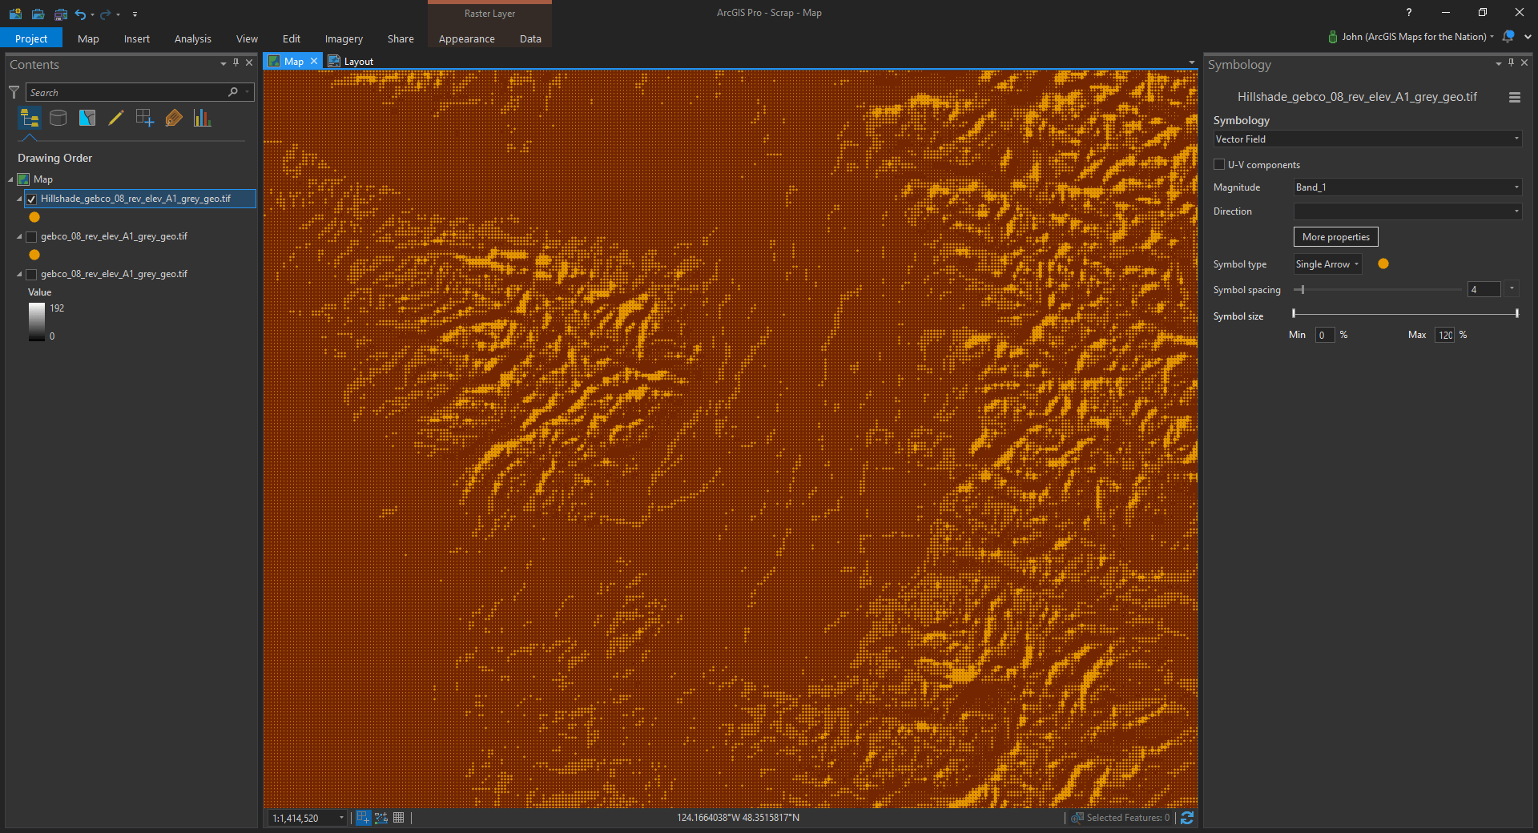1538x833 pixels.
Task: Click the user sign-in status icon
Action: pos(1333,37)
